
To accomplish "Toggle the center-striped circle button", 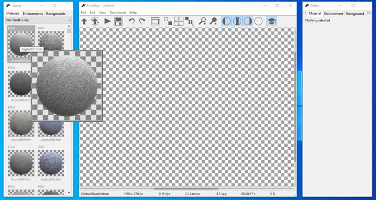I will click(x=237, y=21).
